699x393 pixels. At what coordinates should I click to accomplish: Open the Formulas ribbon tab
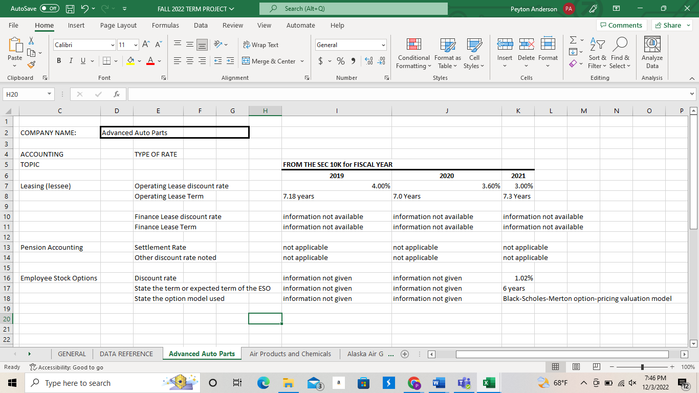coord(165,25)
